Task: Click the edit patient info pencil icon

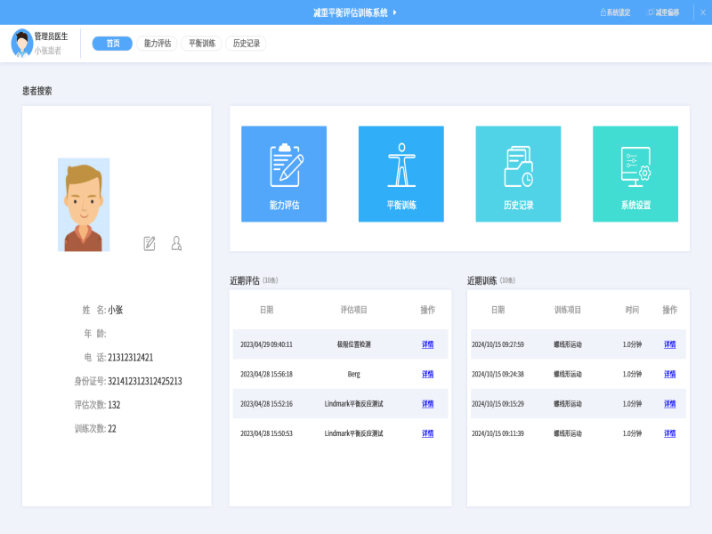Action: pyautogui.click(x=150, y=243)
